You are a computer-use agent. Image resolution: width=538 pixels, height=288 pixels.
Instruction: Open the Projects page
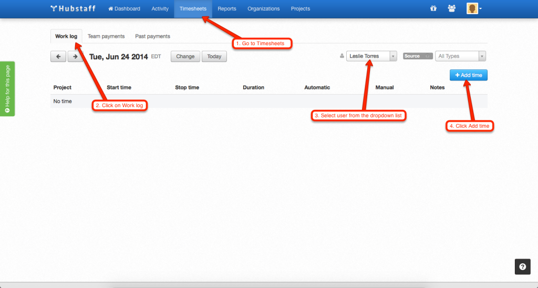click(300, 8)
